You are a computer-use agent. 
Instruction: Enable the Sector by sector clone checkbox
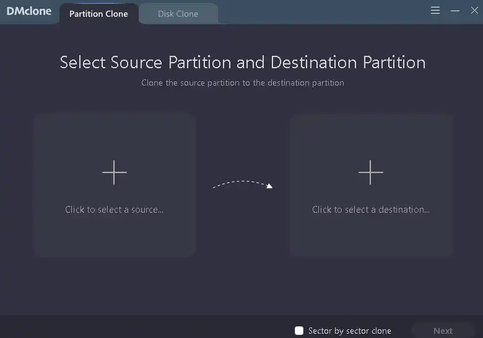pyautogui.click(x=299, y=331)
